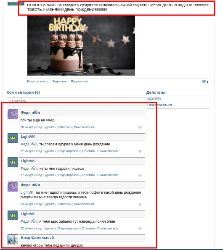Pin the post with 'Закрепить'

[60, 82]
